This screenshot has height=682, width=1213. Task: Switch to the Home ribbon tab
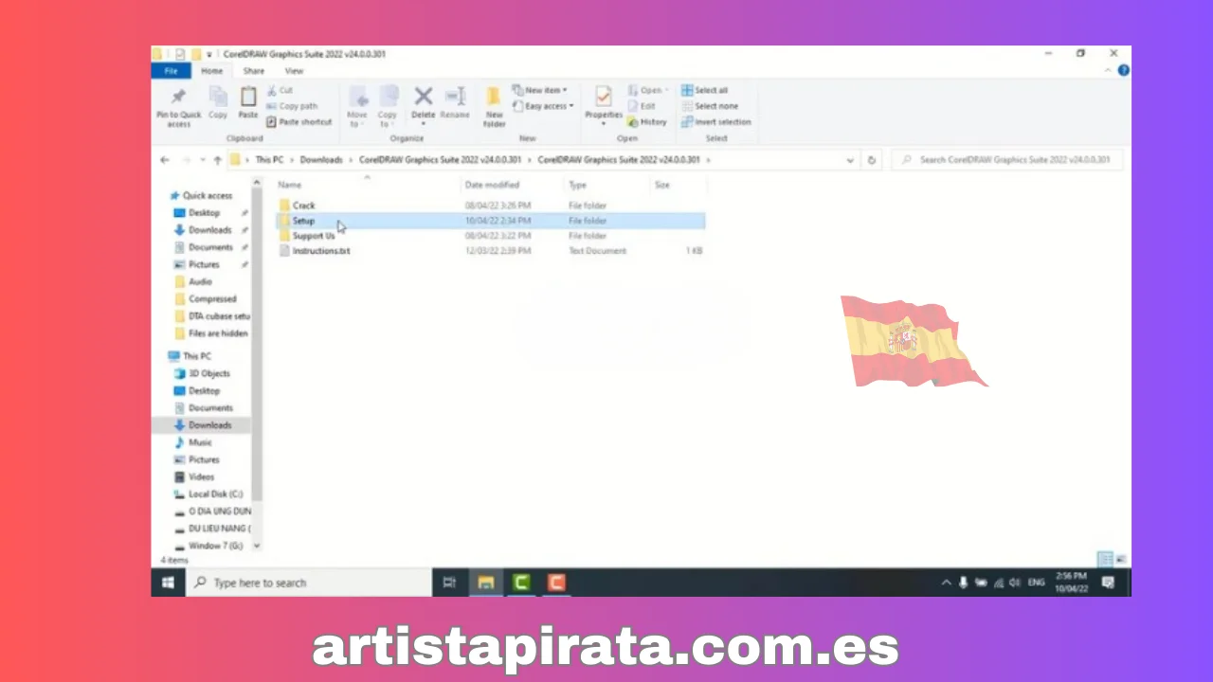pyautogui.click(x=211, y=71)
